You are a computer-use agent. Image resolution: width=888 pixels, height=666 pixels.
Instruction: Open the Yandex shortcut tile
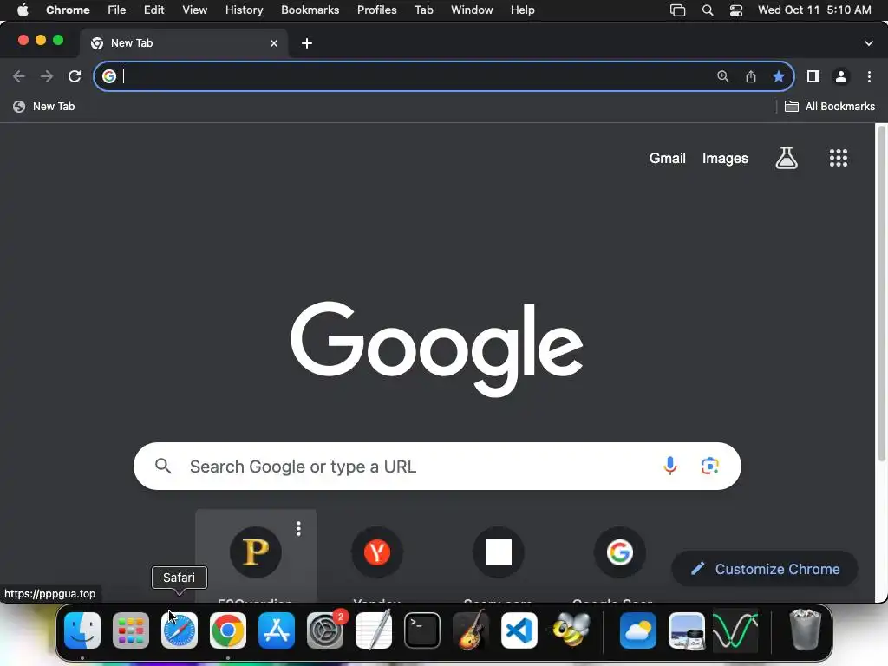377,552
